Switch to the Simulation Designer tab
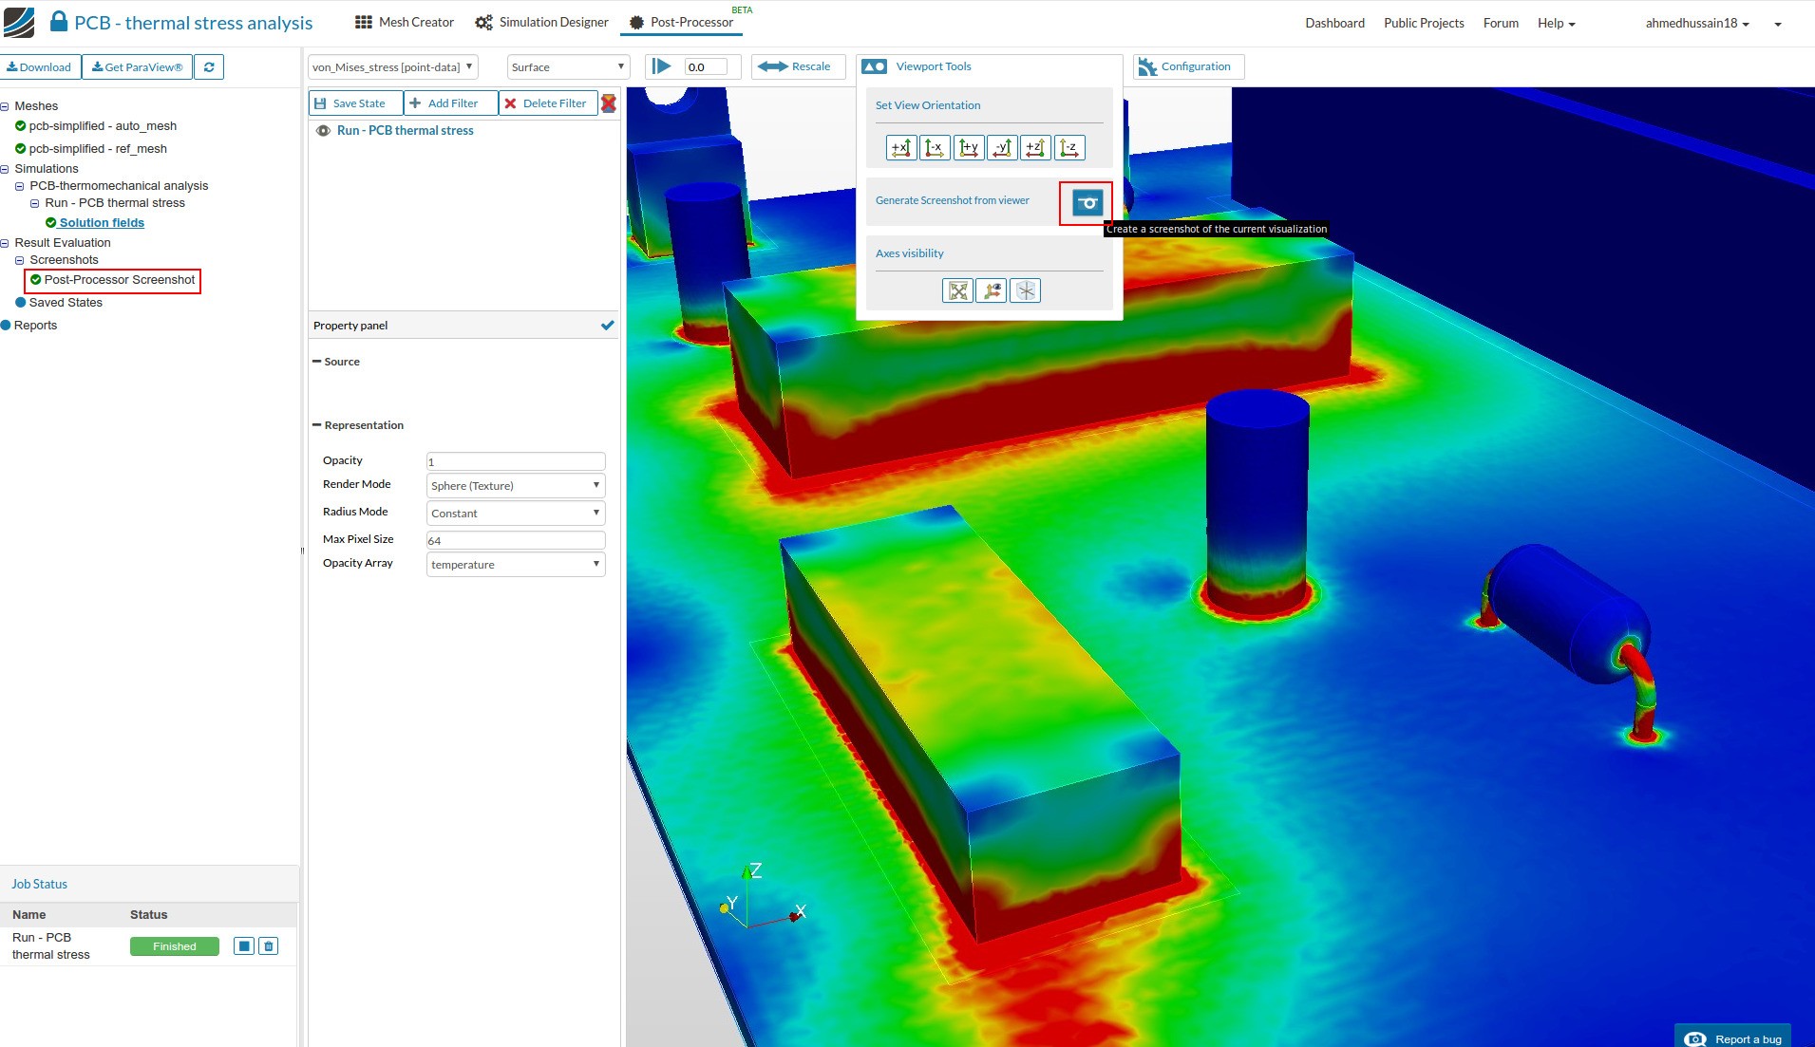Screen dimensions: 1815x1047 541,22
